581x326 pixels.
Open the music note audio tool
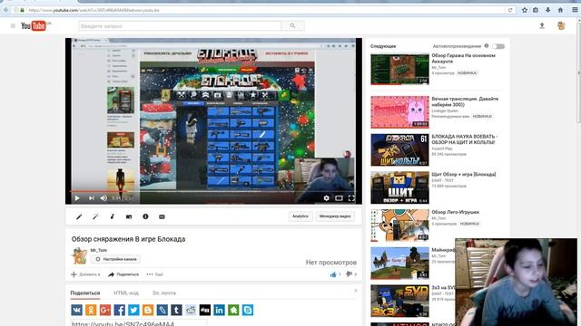click(x=113, y=216)
